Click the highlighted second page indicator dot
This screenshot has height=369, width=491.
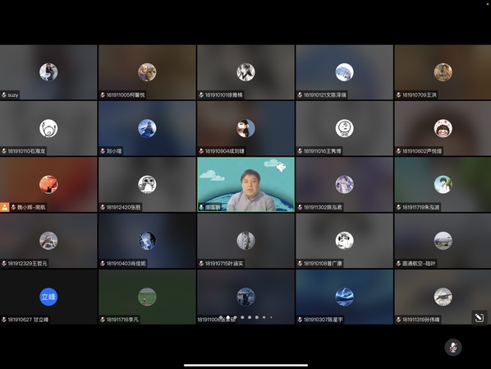point(228,317)
